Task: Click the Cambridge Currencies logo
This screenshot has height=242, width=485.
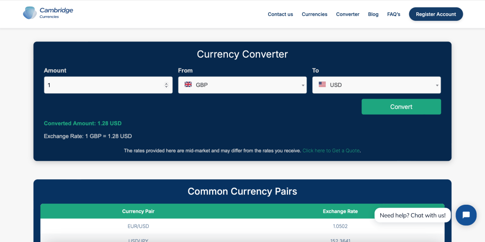Action: pos(48,13)
